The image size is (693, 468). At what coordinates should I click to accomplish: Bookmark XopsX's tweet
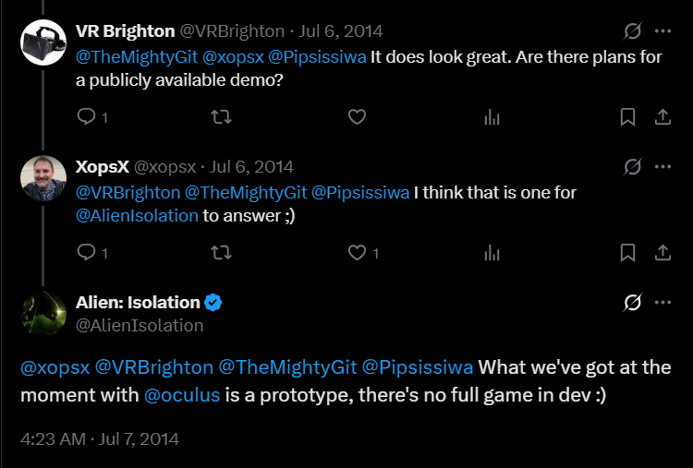point(626,252)
